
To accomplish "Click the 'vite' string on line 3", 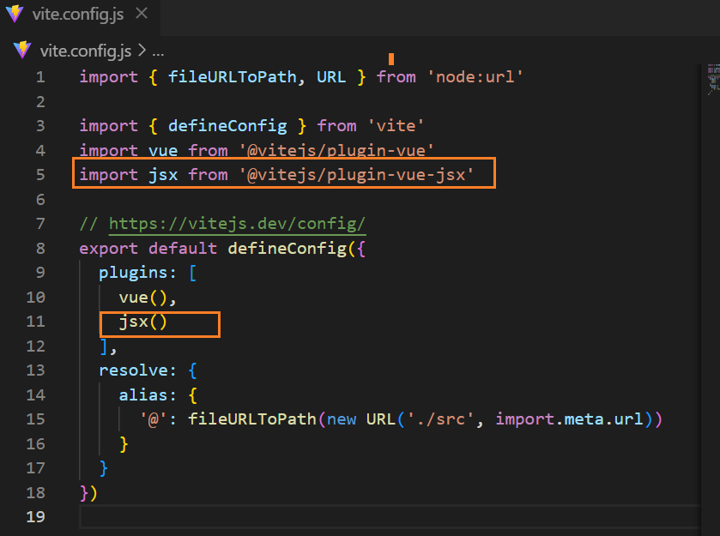I will tap(396, 126).
